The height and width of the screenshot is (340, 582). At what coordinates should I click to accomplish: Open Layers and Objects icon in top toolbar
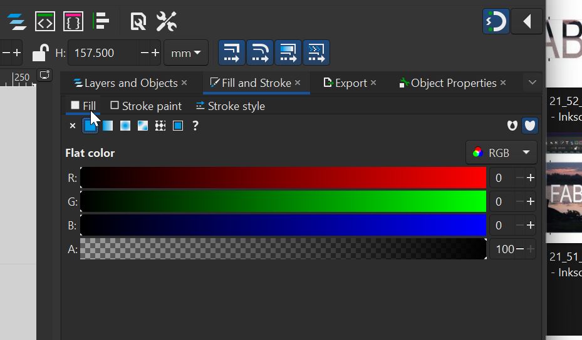tap(17, 21)
